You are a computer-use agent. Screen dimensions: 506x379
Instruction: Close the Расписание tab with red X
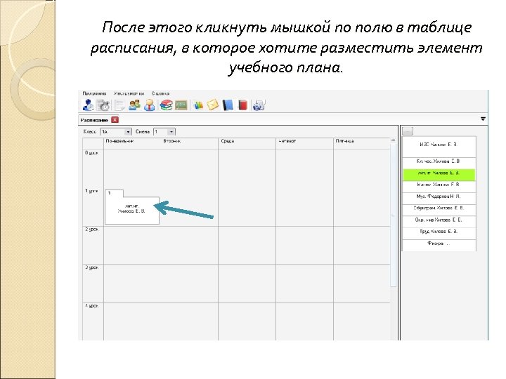click(115, 120)
